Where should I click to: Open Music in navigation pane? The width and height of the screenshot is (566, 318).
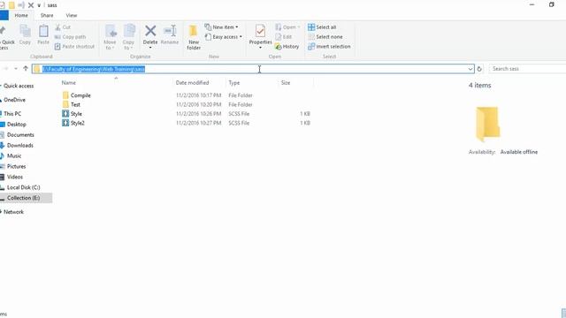(14, 155)
